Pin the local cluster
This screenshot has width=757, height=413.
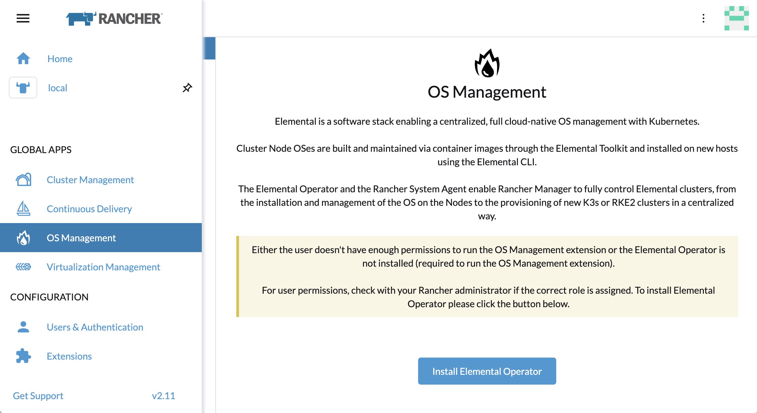[x=187, y=88]
